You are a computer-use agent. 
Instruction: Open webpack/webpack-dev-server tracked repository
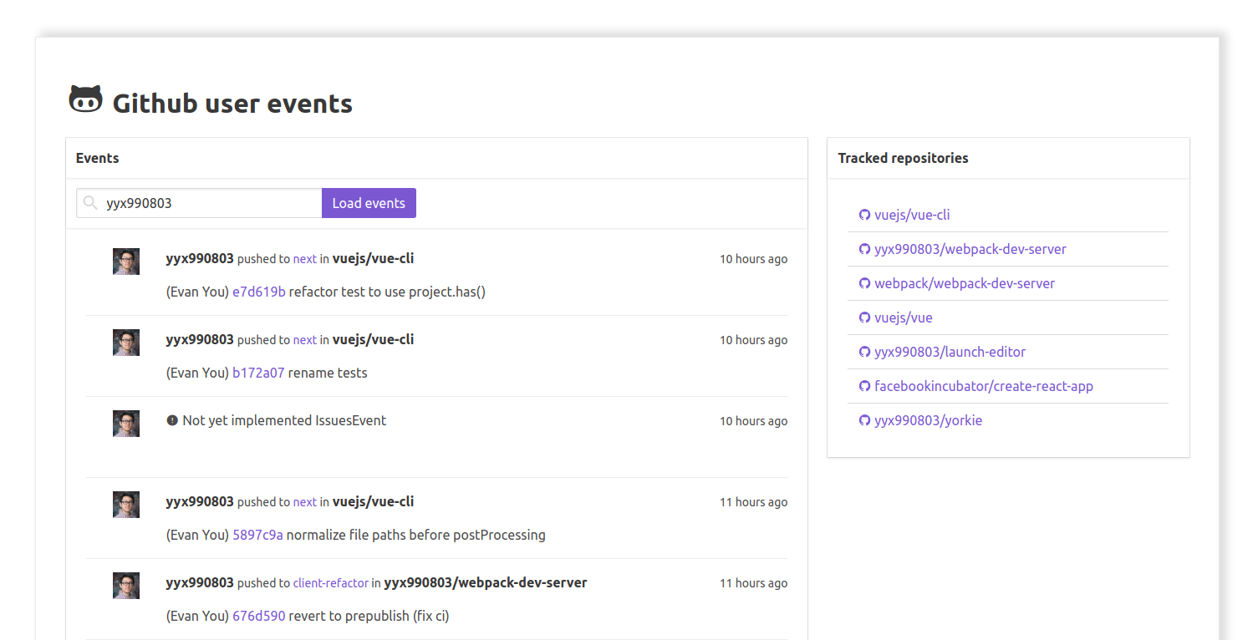tap(965, 283)
